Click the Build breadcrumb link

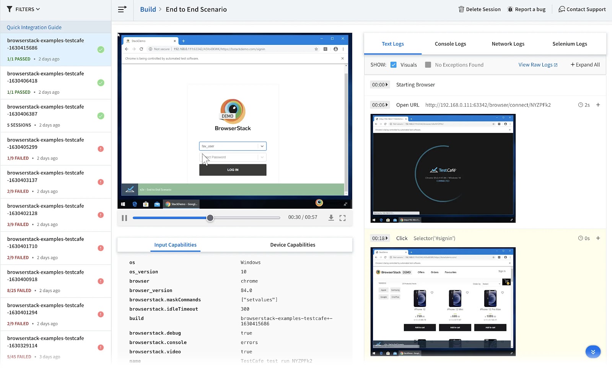[x=148, y=9]
